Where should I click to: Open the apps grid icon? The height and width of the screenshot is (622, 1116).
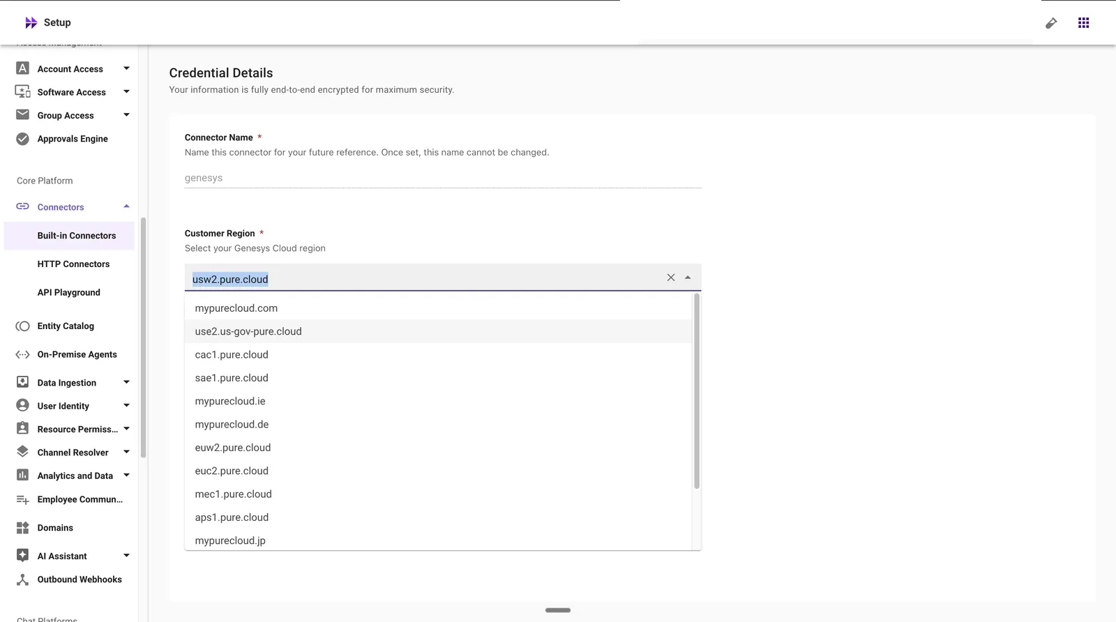pyautogui.click(x=1083, y=23)
